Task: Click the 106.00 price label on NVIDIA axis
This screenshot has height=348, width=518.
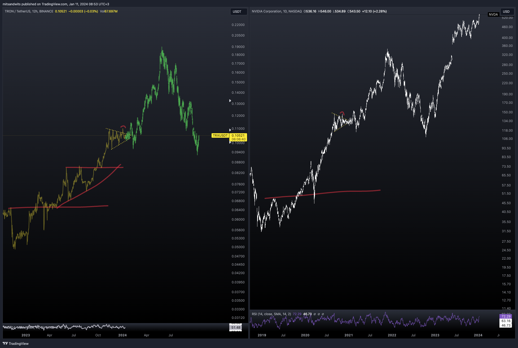Action: tap(507, 139)
